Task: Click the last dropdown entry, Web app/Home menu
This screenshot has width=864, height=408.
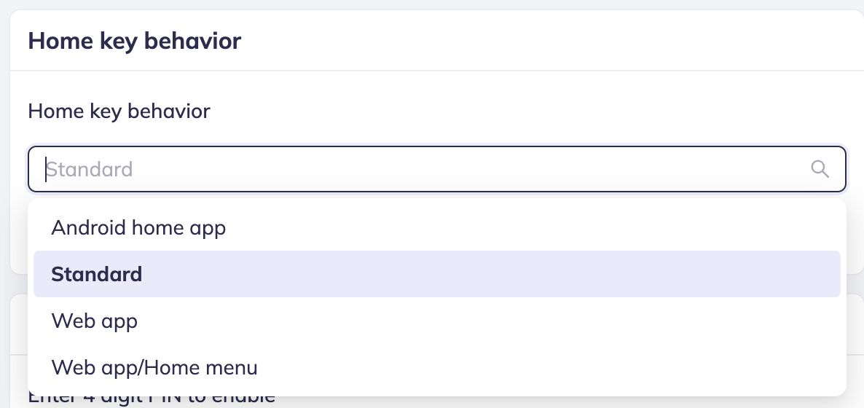Action: click(154, 367)
